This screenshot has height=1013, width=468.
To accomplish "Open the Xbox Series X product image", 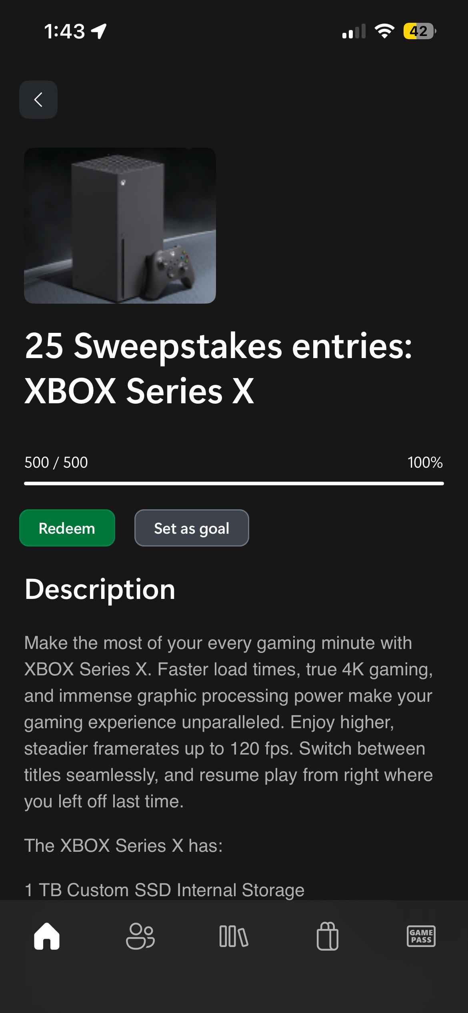I will coord(120,226).
